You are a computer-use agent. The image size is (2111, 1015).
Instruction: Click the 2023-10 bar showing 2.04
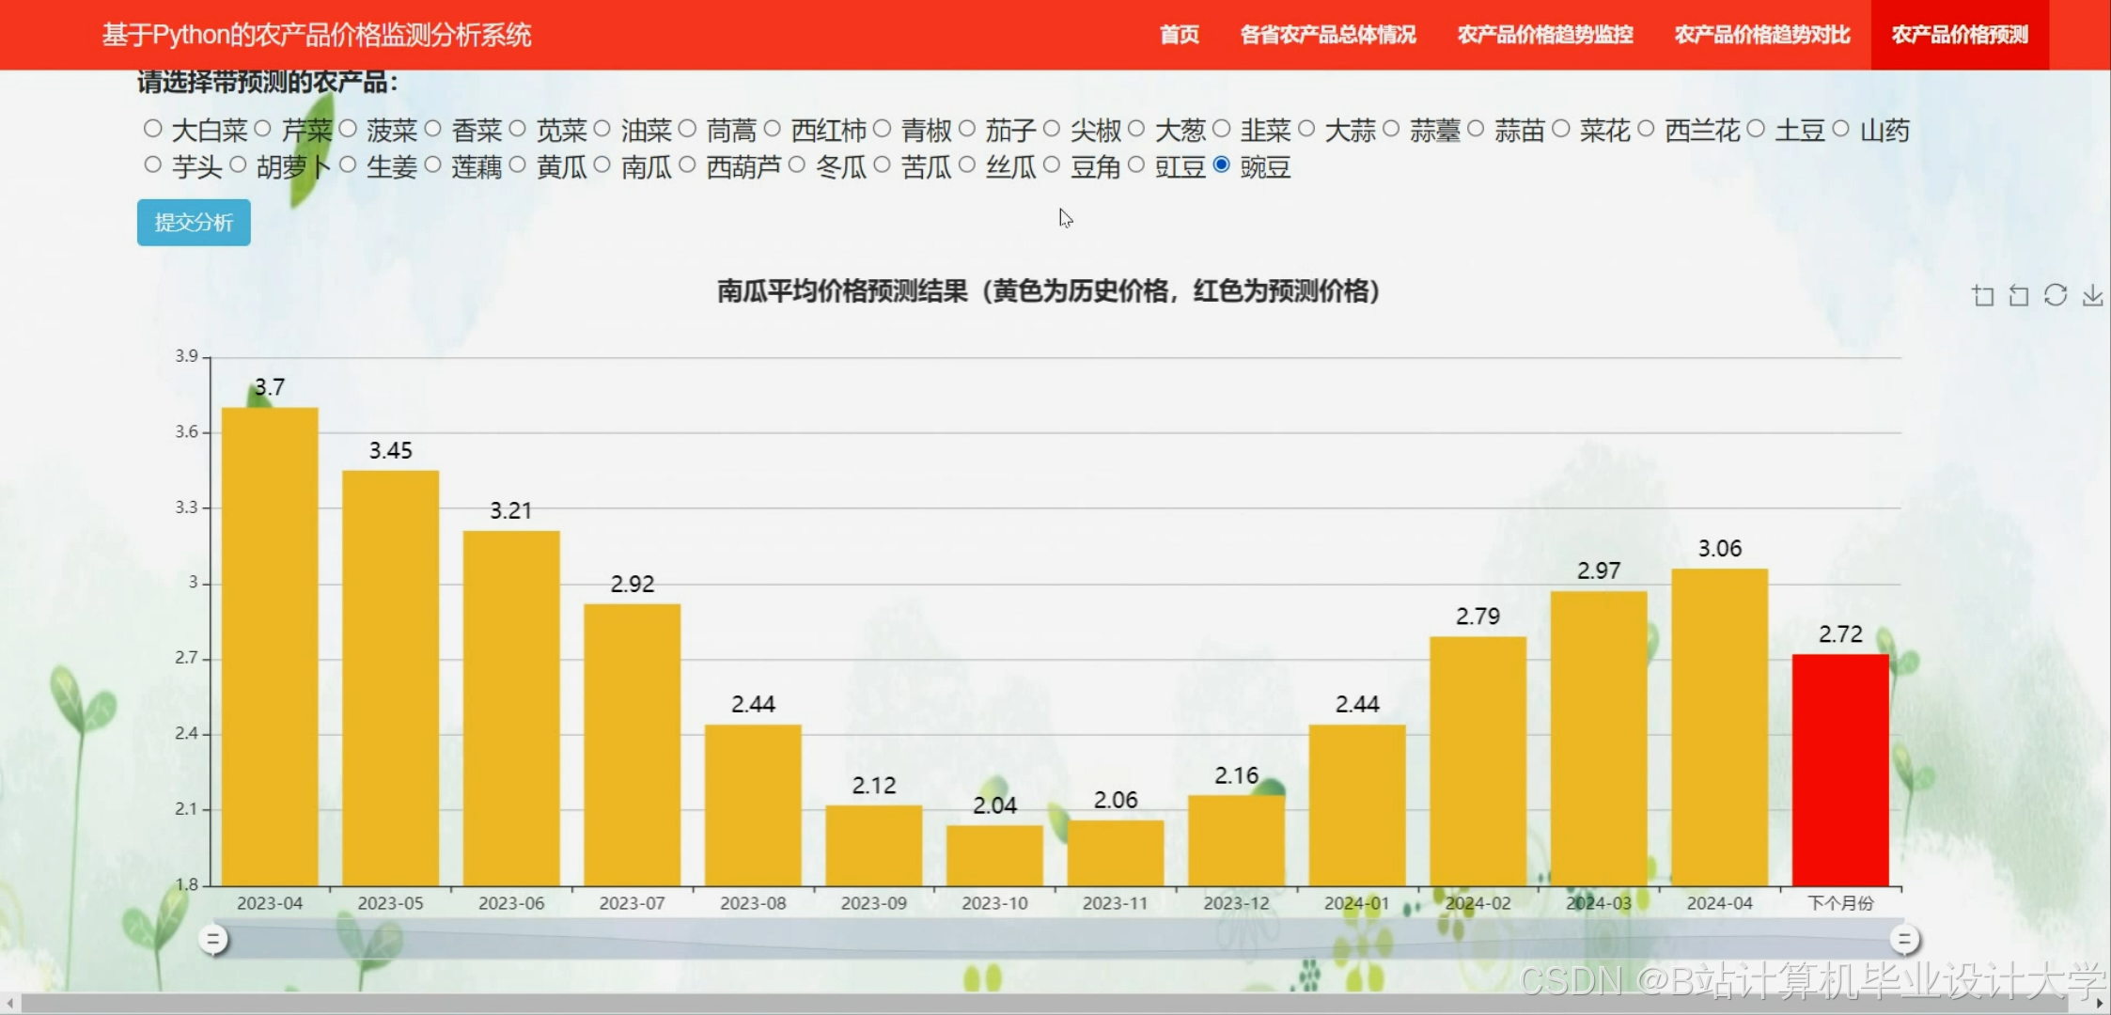994,855
